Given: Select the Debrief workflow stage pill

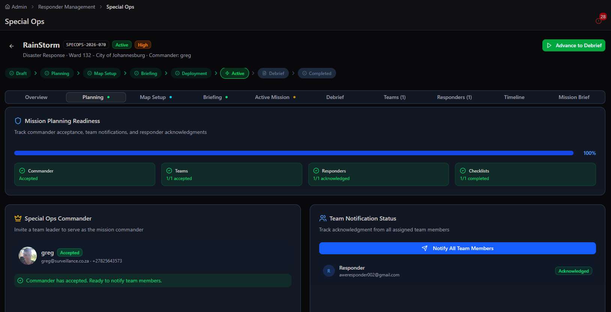Looking at the screenshot, I should pyautogui.click(x=273, y=73).
